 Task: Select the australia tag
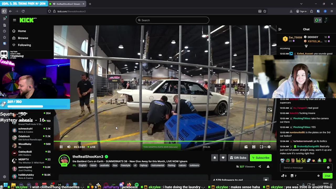104,165
